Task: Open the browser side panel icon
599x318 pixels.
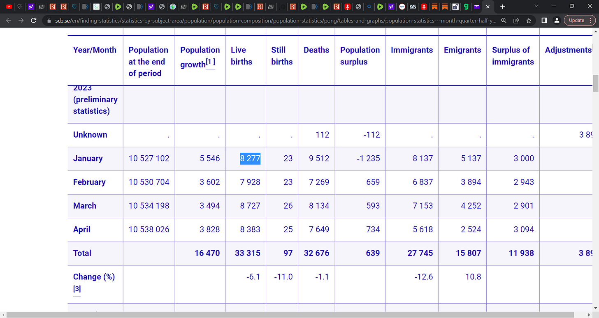Action: point(544,20)
